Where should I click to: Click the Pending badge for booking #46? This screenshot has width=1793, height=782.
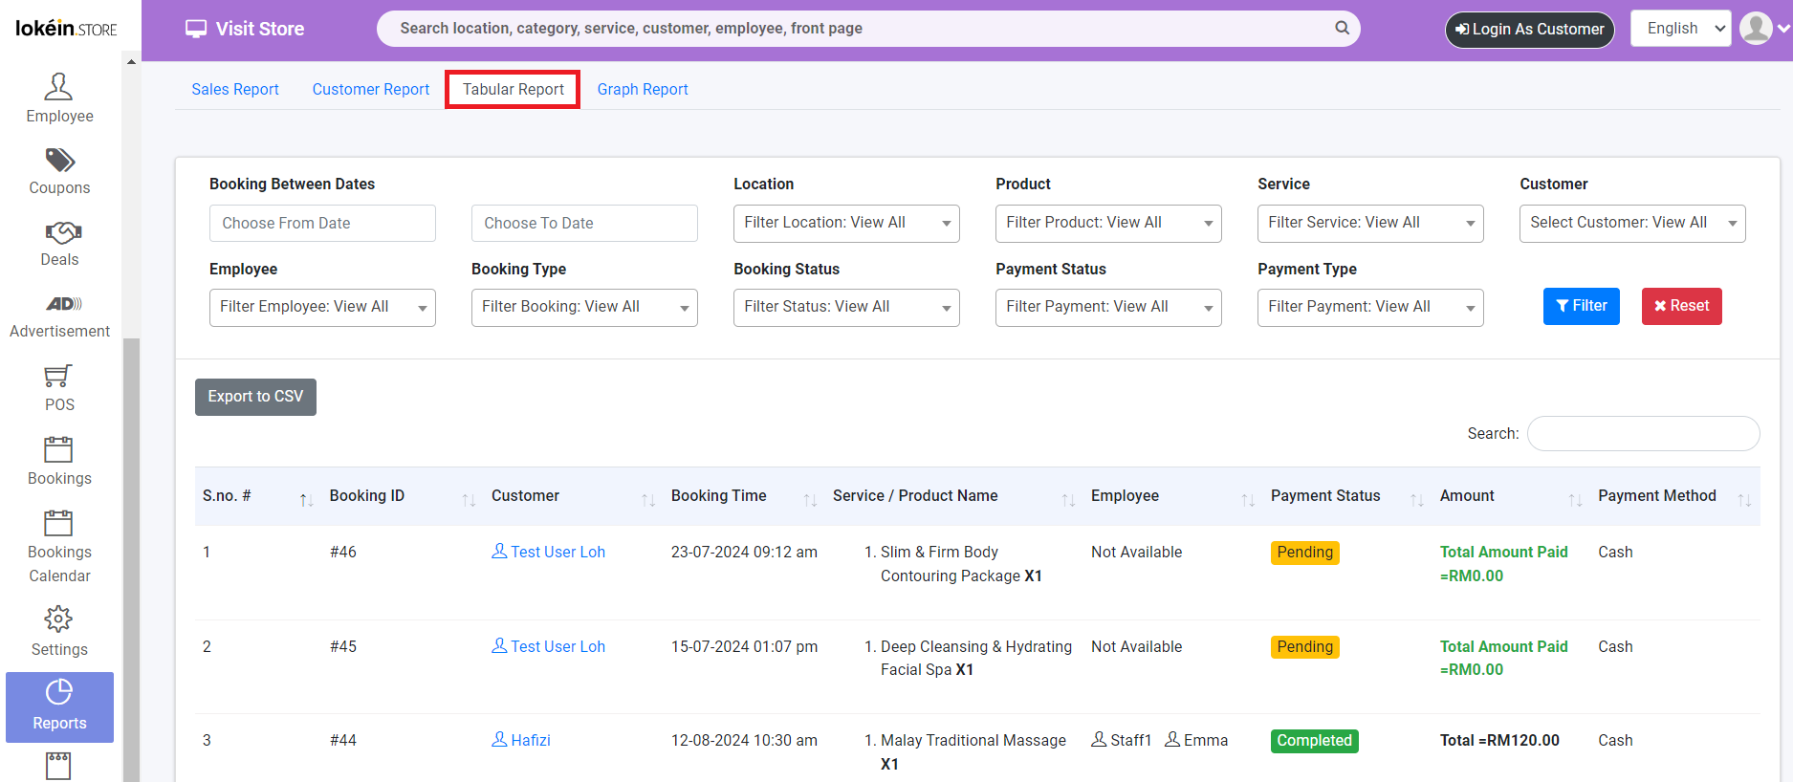[1304, 553]
